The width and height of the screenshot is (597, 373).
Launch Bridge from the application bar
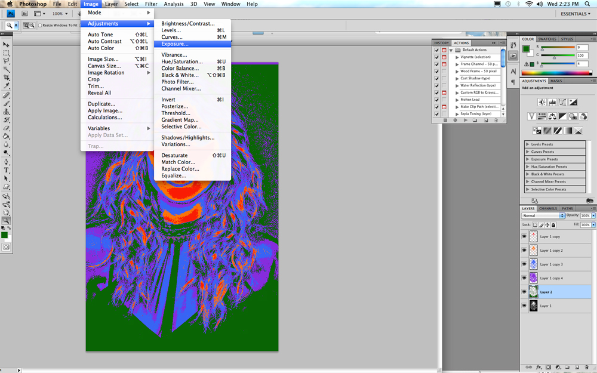24,13
